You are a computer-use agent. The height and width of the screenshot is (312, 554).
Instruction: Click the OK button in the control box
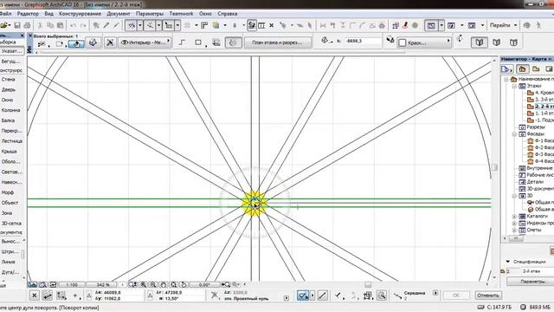point(456,295)
